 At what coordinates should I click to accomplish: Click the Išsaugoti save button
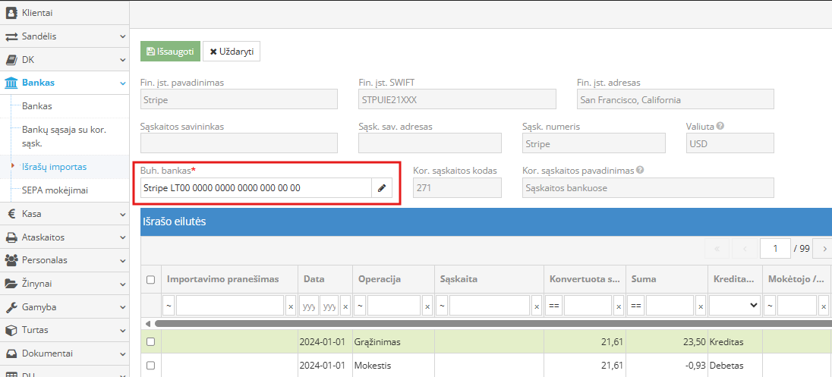point(170,52)
